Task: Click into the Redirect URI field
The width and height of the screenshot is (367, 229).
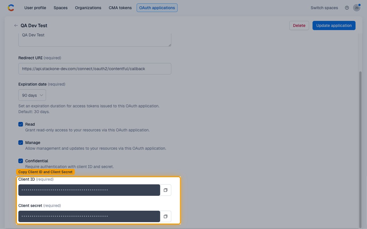Action: (95, 69)
